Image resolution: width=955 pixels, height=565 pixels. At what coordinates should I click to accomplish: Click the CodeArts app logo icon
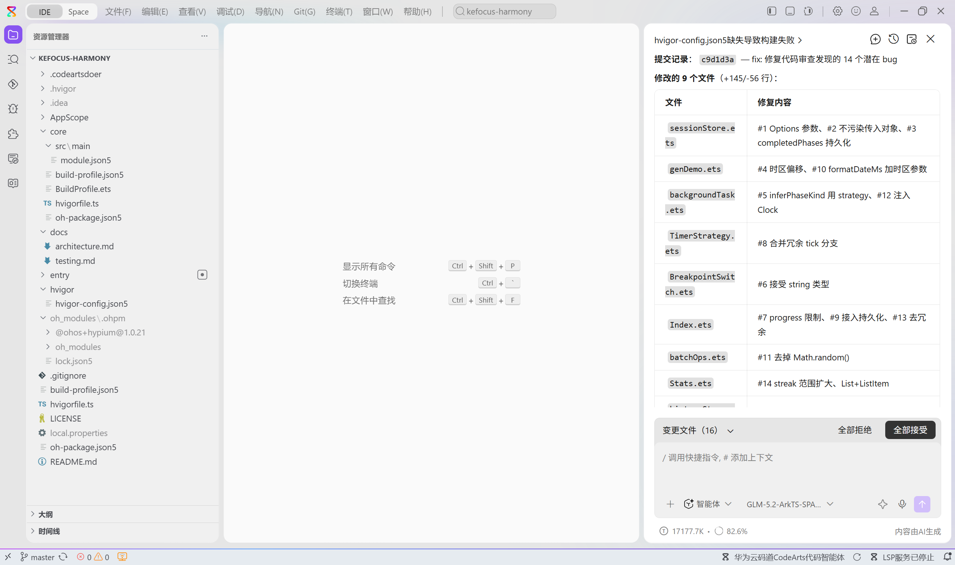[12, 12]
